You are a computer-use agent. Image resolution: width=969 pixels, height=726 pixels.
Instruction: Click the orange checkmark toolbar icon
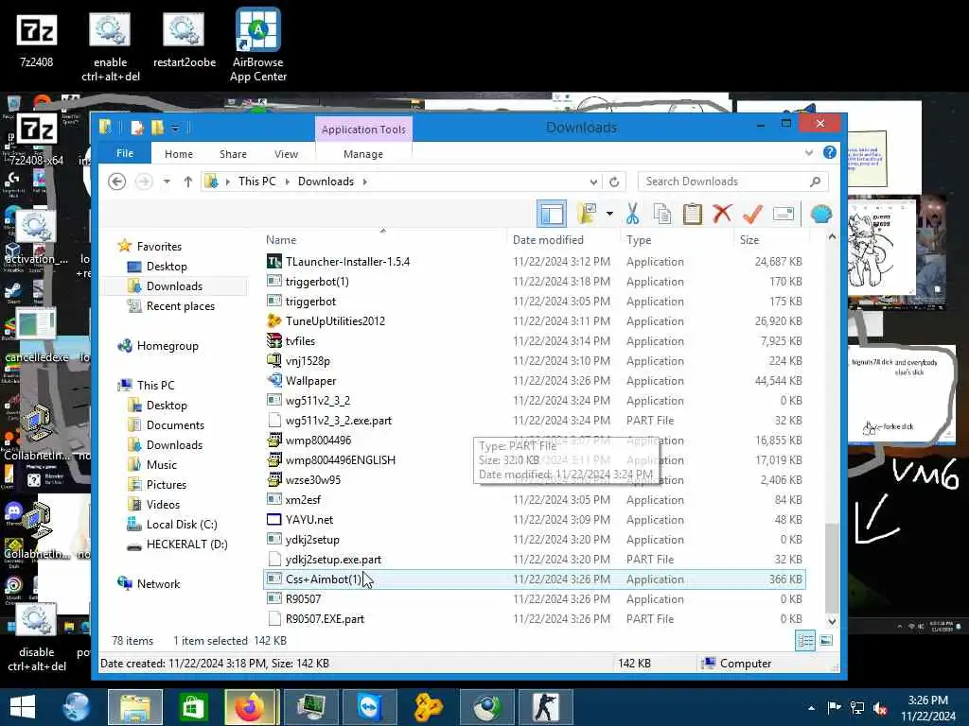coord(752,214)
